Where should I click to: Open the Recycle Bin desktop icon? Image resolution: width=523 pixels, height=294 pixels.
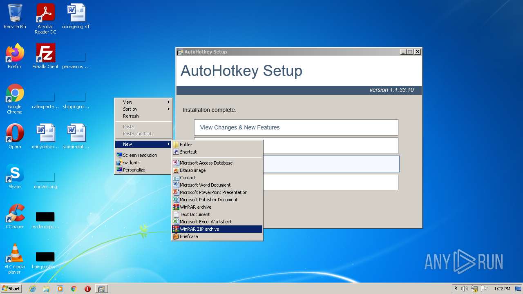click(x=15, y=16)
